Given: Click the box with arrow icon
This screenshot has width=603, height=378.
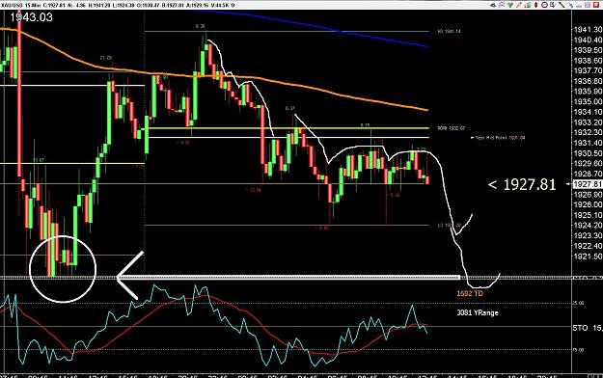Looking at the screenshot, I should click(553, 5).
